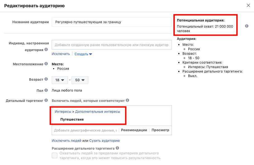The width and height of the screenshot is (254, 165).
Task: Click info icon after 'которые соответствуют'
Action: (x=127, y=100)
